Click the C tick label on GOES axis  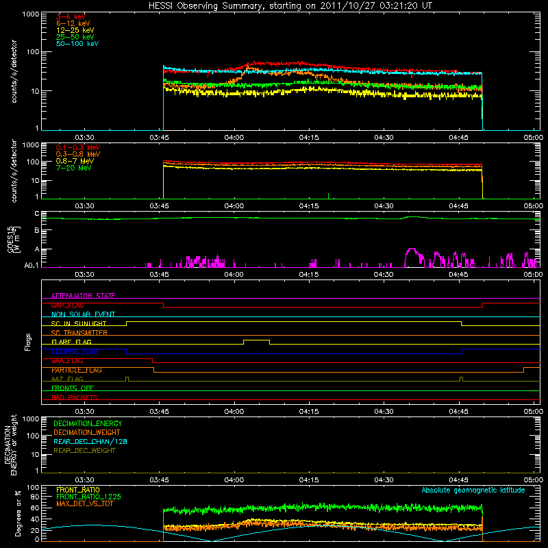pos(37,214)
